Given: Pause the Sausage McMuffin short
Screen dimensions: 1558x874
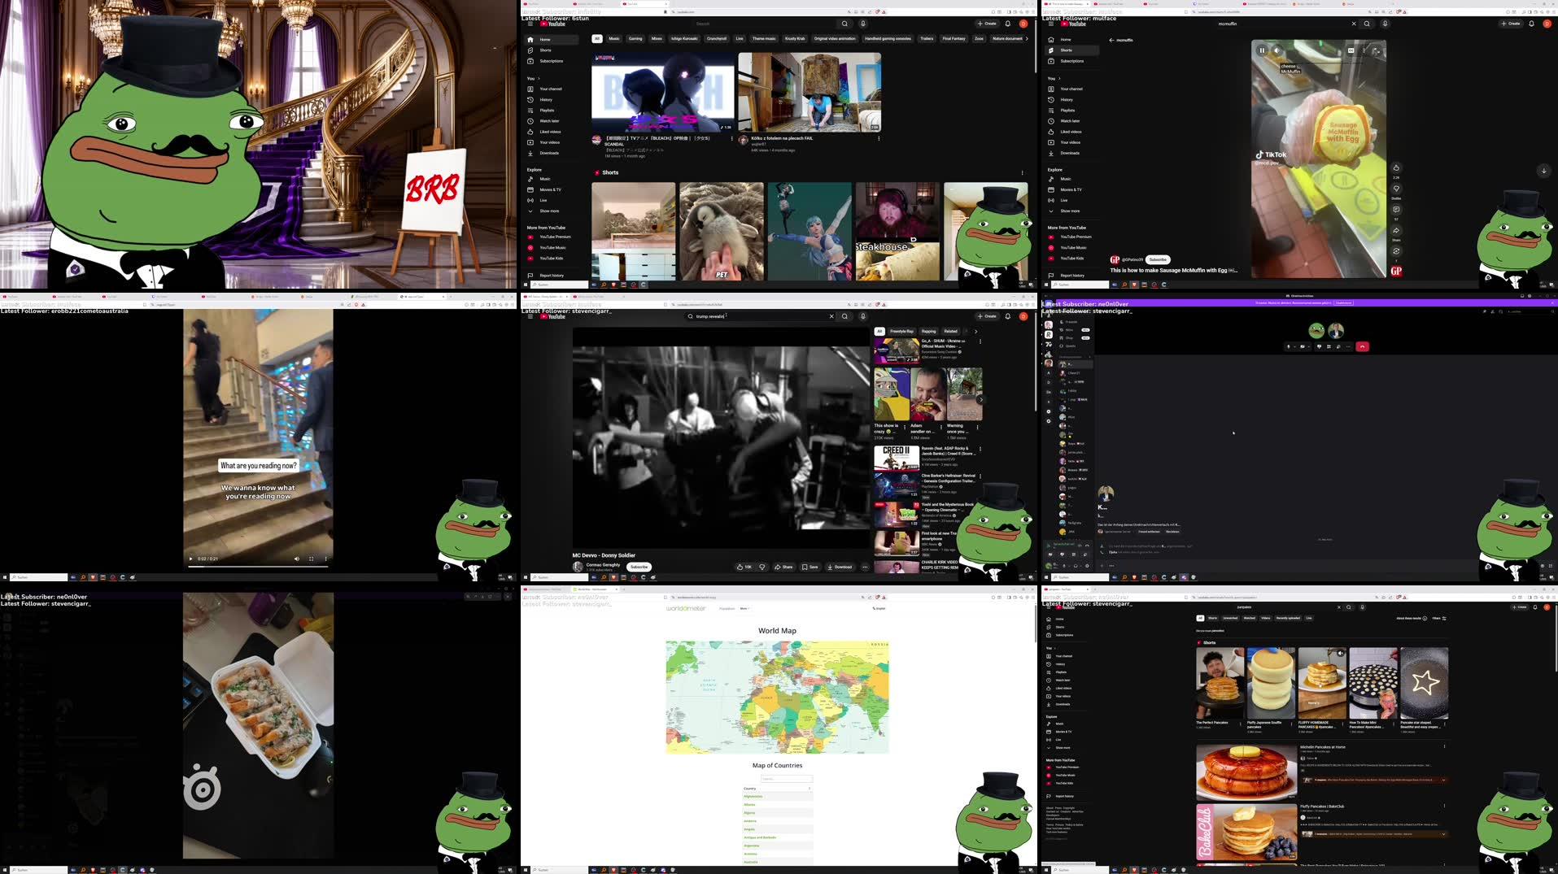Looking at the screenshot, I should point(1262,50).
